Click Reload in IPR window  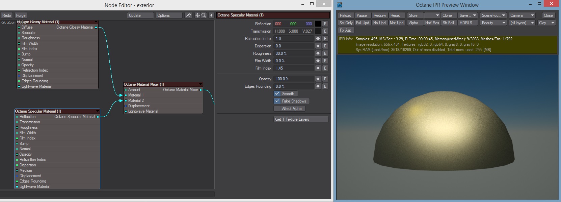click(346, 15)
